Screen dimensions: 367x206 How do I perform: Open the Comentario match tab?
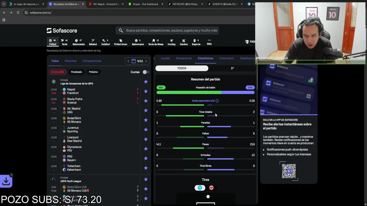pos(227,58)
